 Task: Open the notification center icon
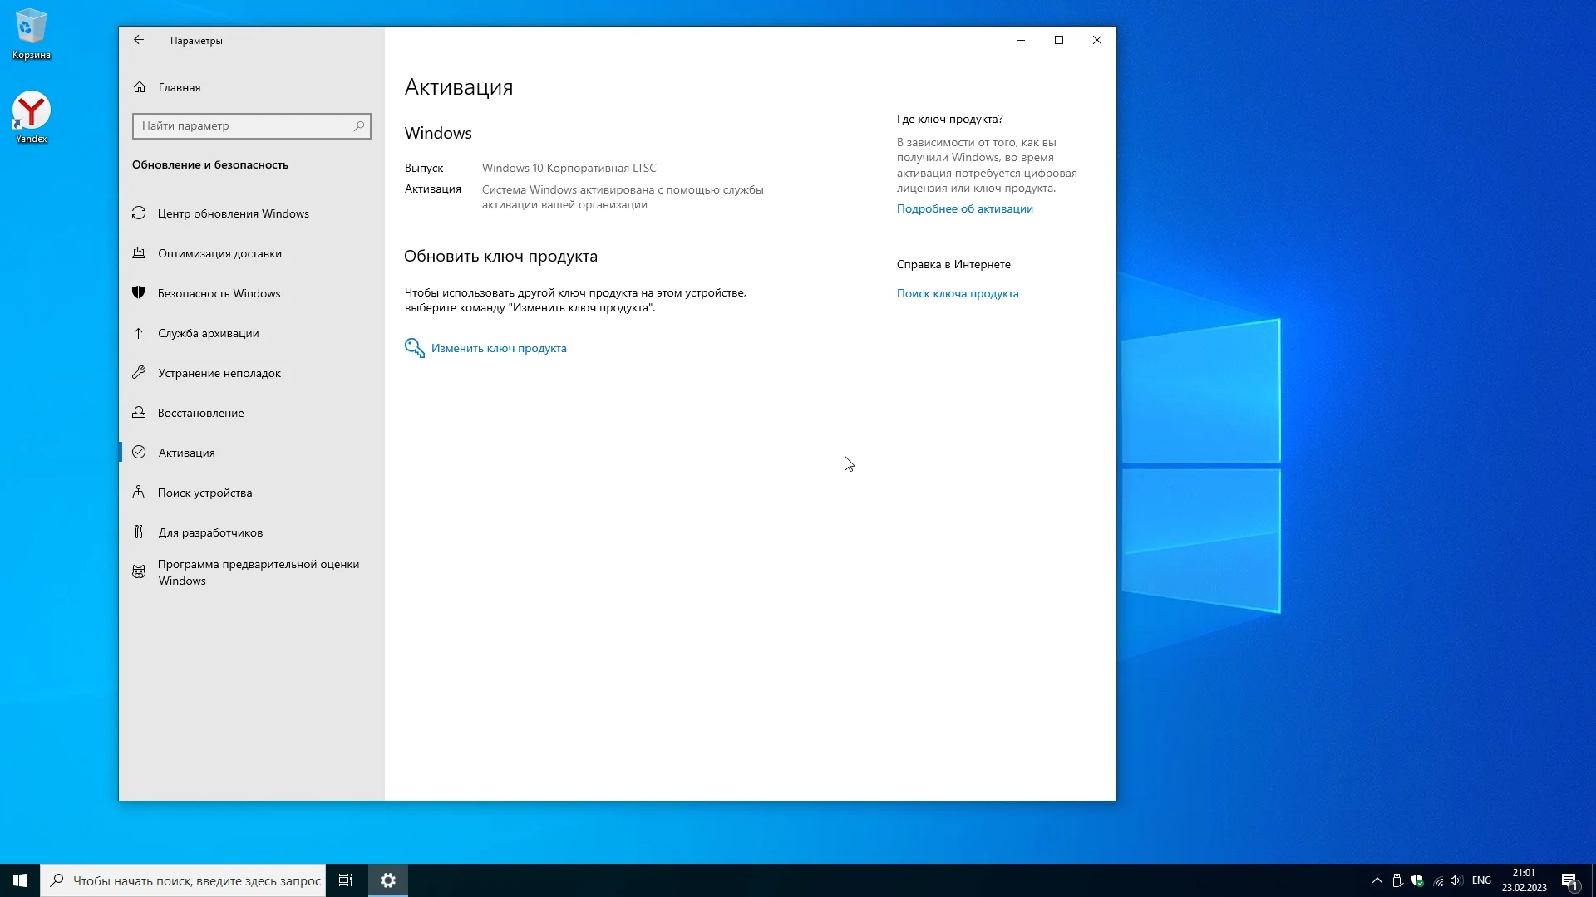point(1569,880)
